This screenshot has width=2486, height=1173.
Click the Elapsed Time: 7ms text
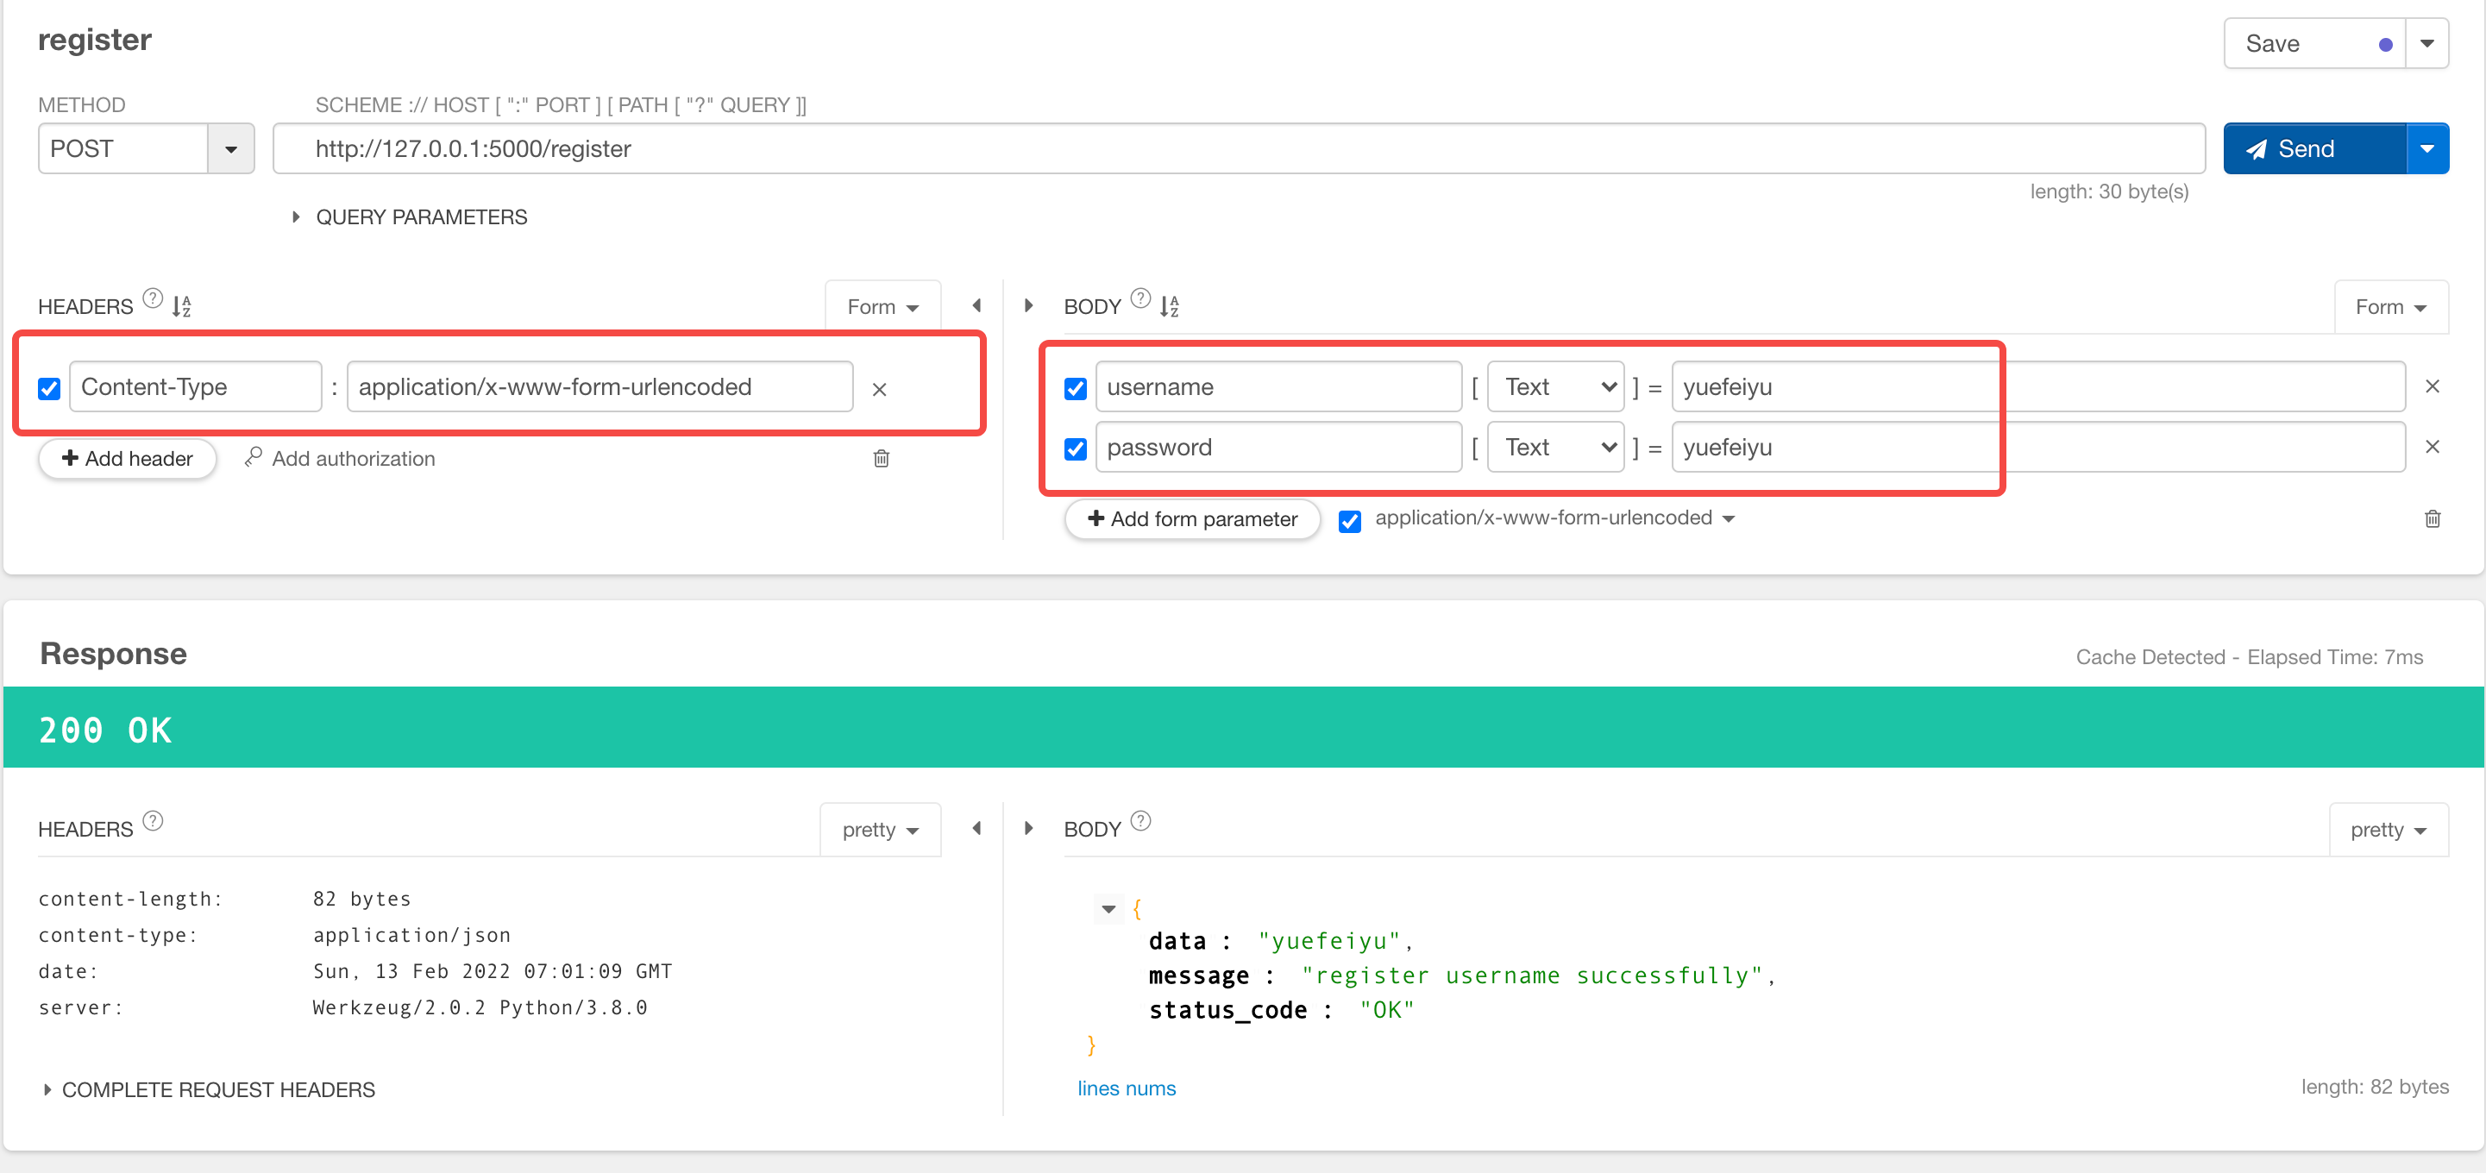(x=2335, y=657)
